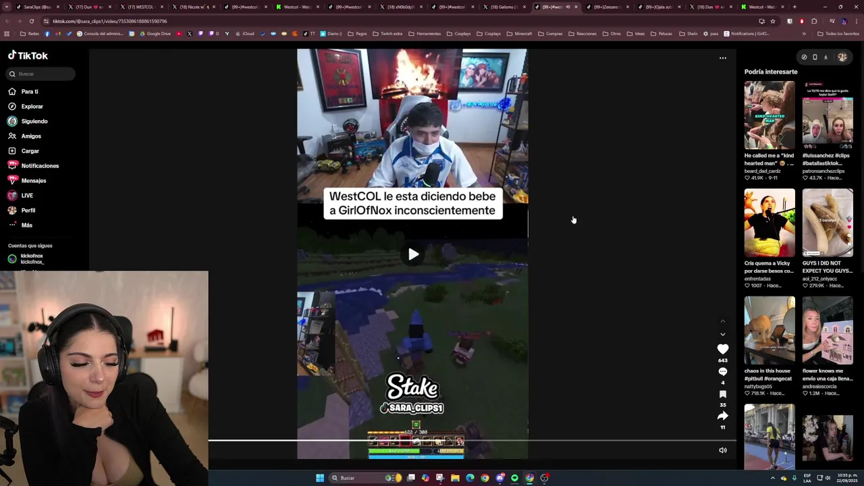Open the #luissanchez #clips recommended video
864x486 pixels.
[x=828, y=115]
